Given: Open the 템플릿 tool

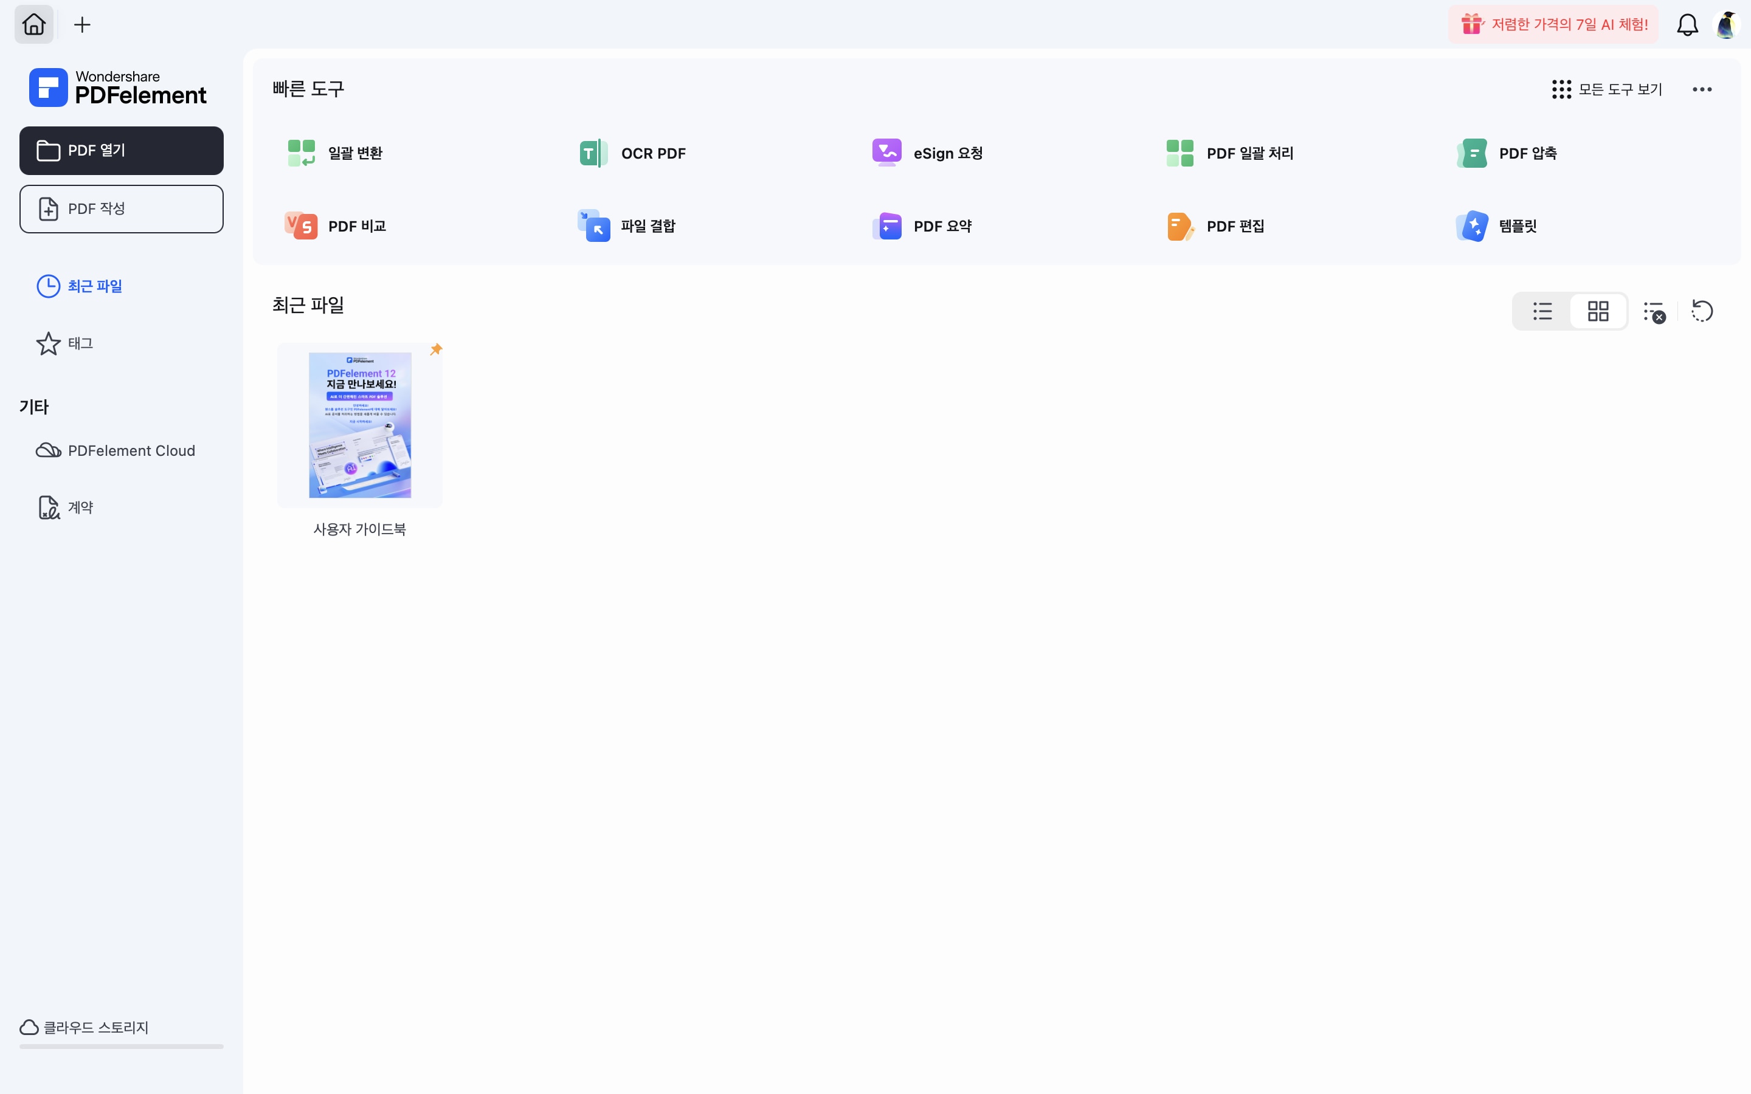Looking at the screenshot, I should [x=1518, y=225].
